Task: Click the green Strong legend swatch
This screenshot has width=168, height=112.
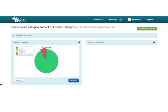Action: pos(17,48)
